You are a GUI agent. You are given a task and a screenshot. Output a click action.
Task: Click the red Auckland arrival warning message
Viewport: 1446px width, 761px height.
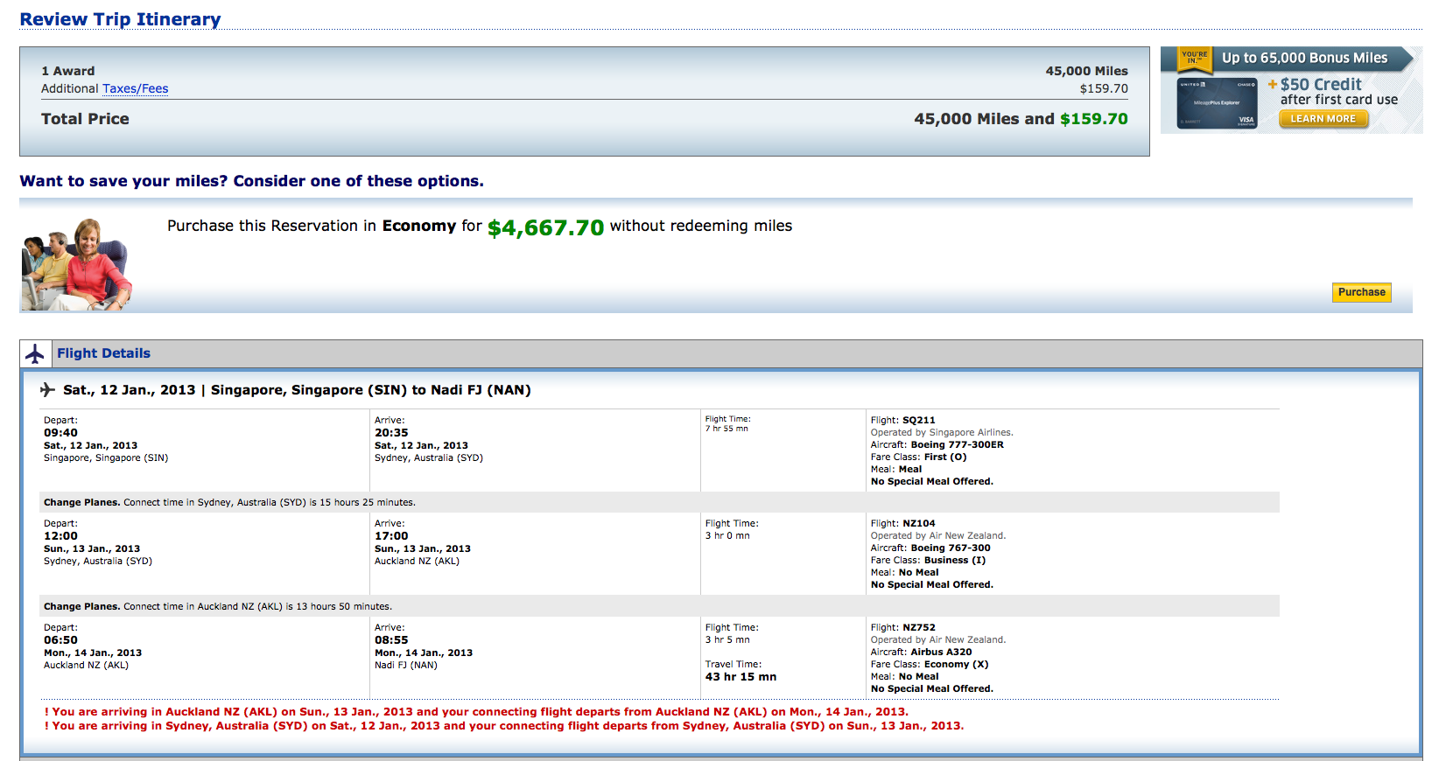(476, 712)
